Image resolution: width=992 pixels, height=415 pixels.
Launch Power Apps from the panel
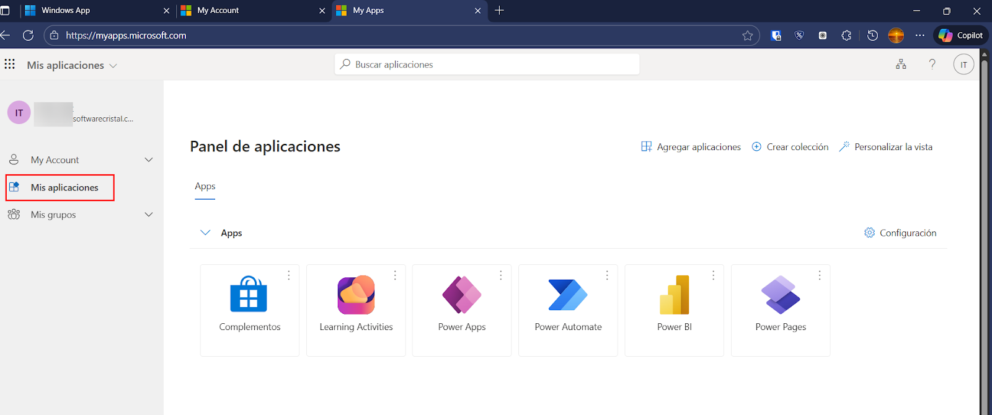click(x=462, y=310)
